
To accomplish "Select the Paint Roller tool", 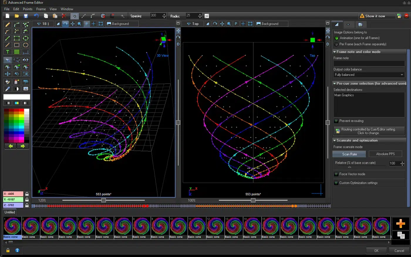I will pyautogui.click(x=26, y=82).
